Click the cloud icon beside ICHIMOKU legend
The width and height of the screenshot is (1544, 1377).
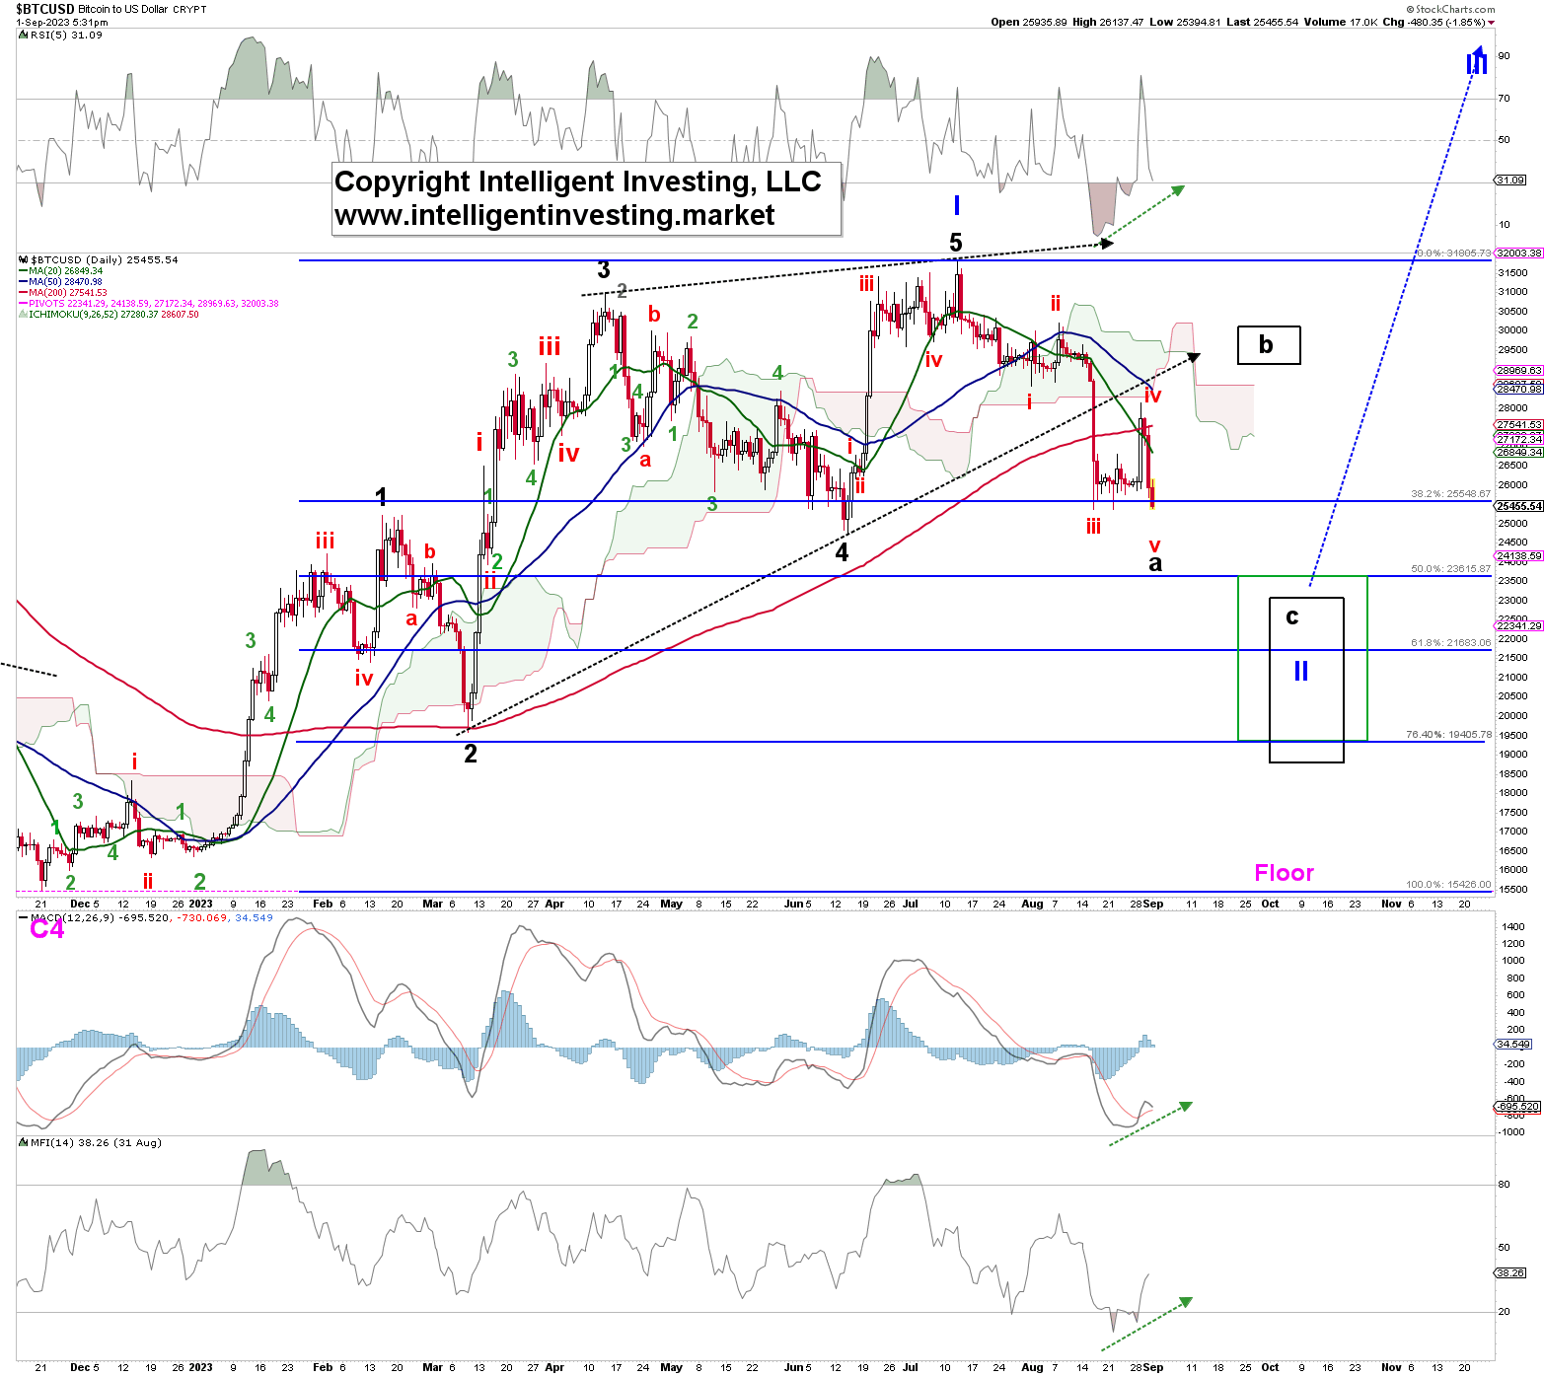pos(23,315)
